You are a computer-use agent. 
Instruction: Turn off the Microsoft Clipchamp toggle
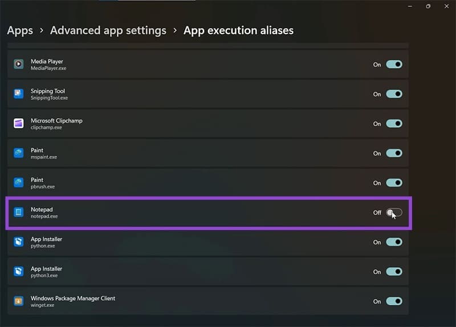(x=394, y=123)
